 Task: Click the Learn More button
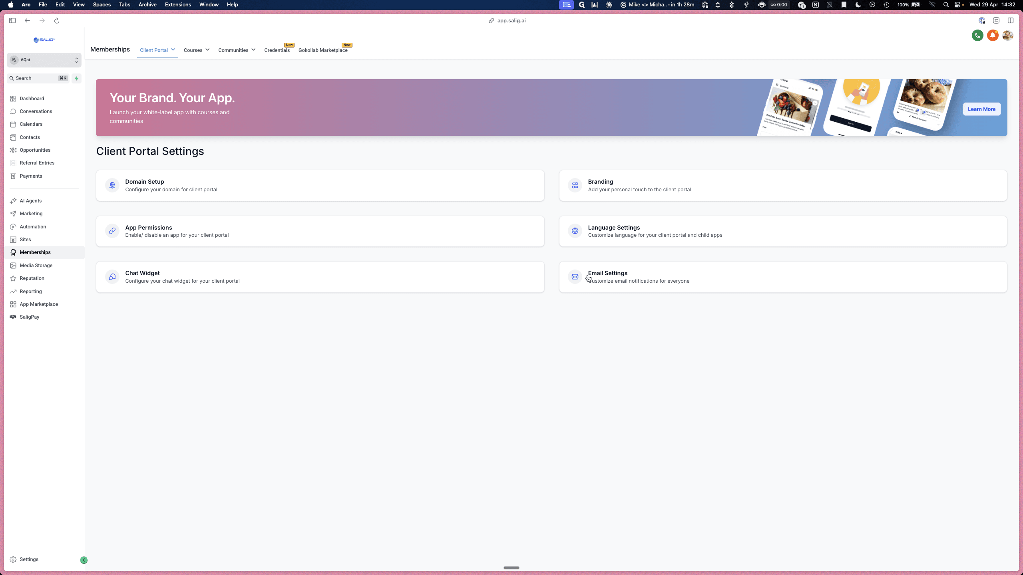click(x=981, y=109)
